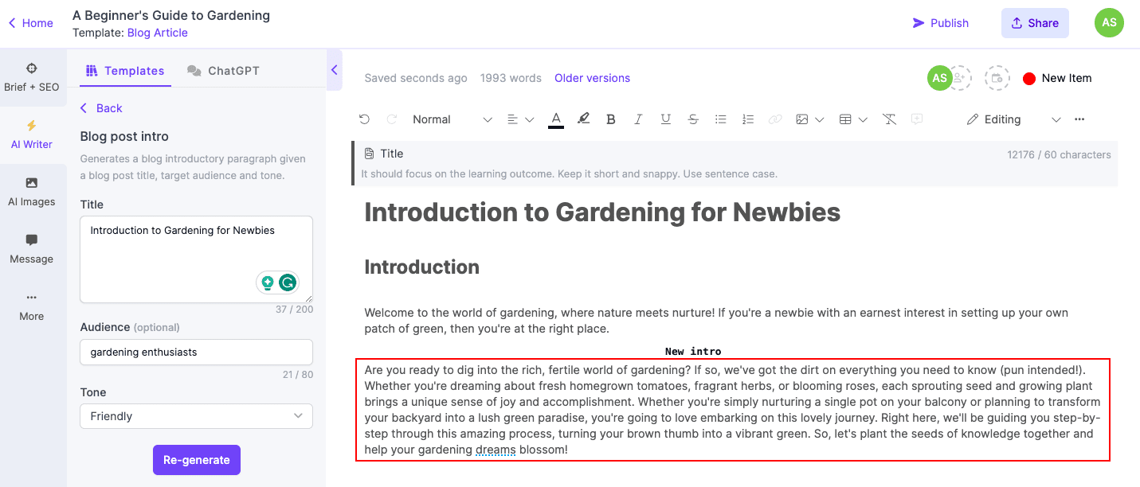Open the AS account avatar at top right
This screenshot has width=1140, height=487.
1109,23
